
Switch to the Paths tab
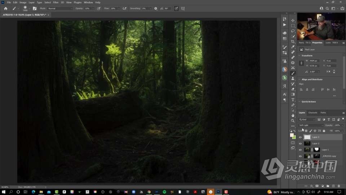[323, 113]
